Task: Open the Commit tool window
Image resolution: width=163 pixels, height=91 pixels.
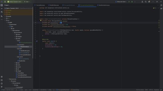Action: click(2, 9)
